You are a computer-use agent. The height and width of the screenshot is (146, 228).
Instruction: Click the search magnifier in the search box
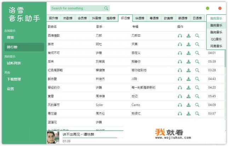tap(106, 8)
